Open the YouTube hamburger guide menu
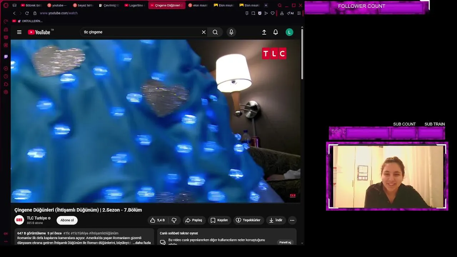 tap(19, 32)
